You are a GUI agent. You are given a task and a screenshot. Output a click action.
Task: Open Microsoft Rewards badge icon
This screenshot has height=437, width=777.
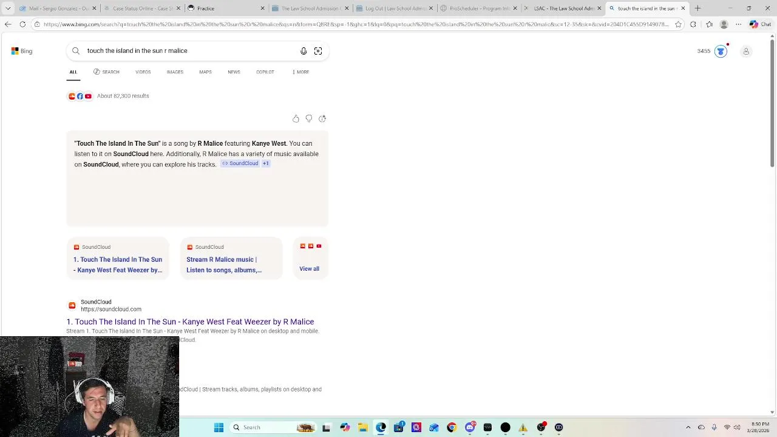[x=721, y=51]
